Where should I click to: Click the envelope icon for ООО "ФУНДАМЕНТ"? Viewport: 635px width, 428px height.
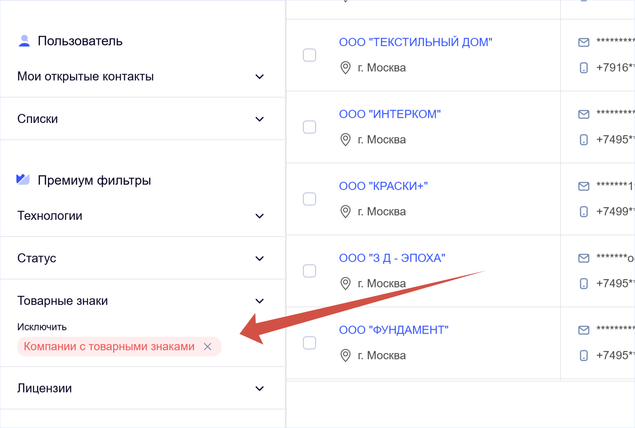click(583, 330)
